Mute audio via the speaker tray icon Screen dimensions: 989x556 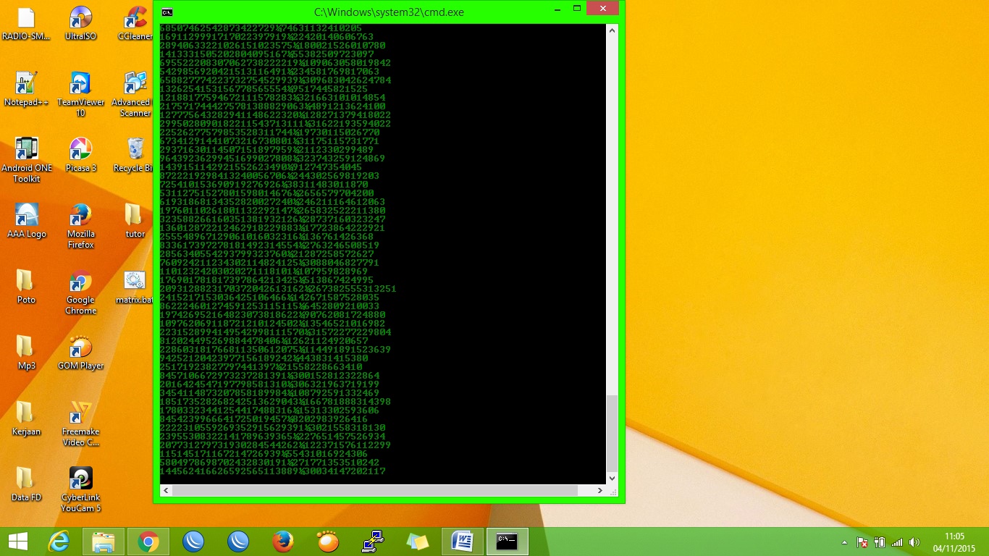(914, 542)
